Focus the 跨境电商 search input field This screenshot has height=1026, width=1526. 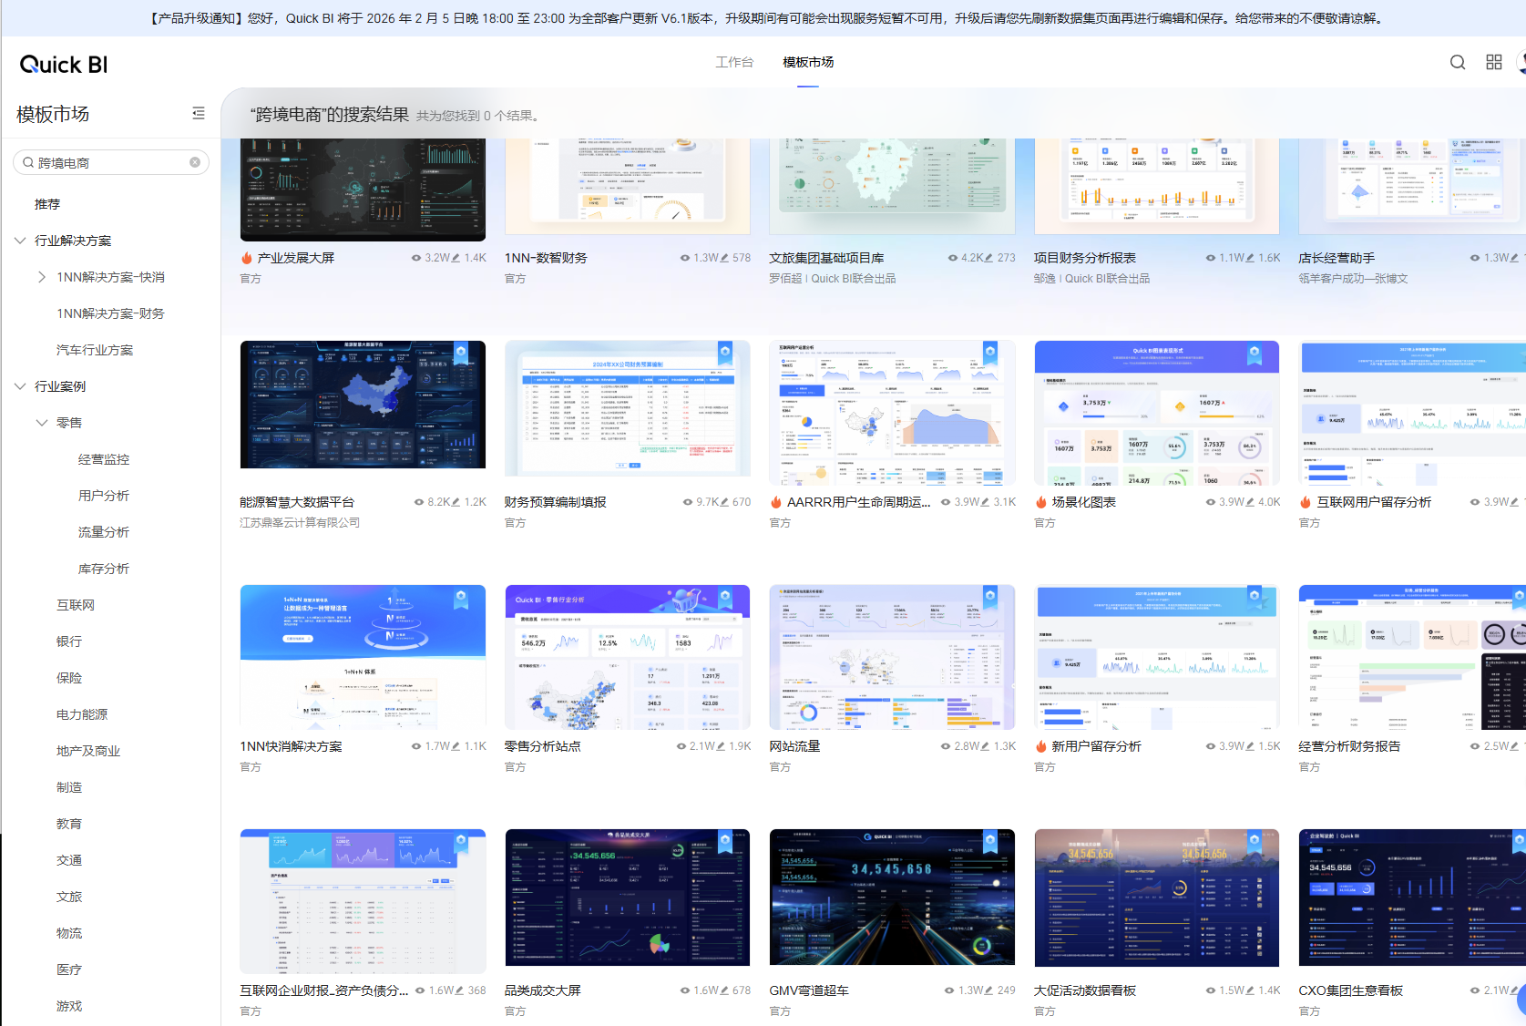click(110, 162)
